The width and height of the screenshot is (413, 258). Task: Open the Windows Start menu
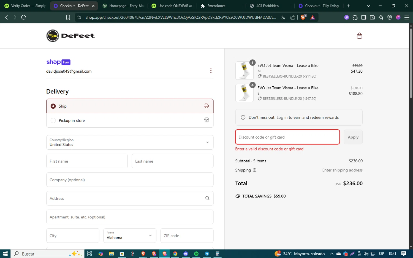(x=5, y=254)
